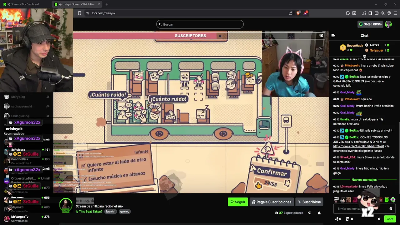Viewport: 400px width, 225px height.
Task: Toggle the browser sidebar panel icon
Action: [x=370, y=13]
